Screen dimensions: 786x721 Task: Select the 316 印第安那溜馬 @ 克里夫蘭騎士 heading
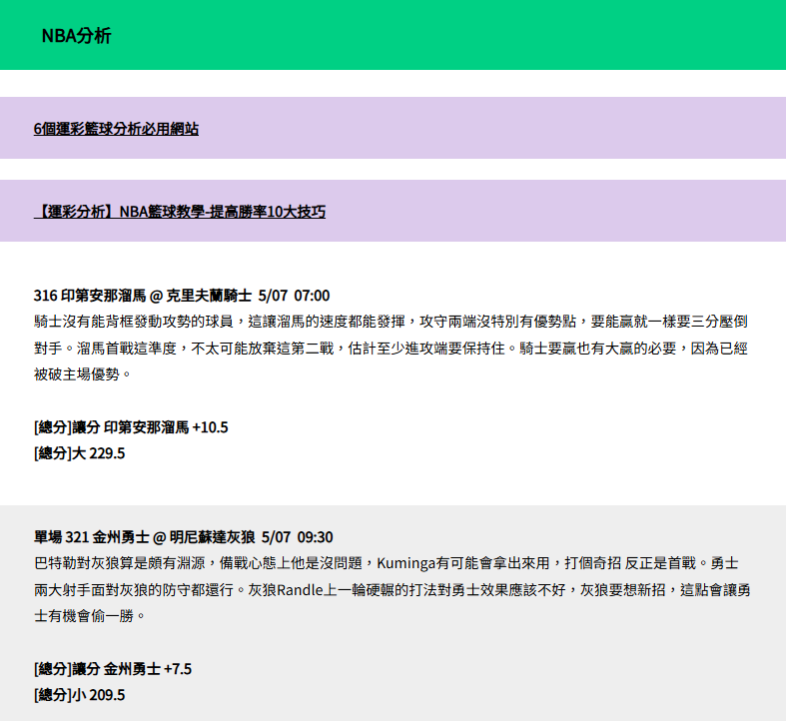pos(182,296)
